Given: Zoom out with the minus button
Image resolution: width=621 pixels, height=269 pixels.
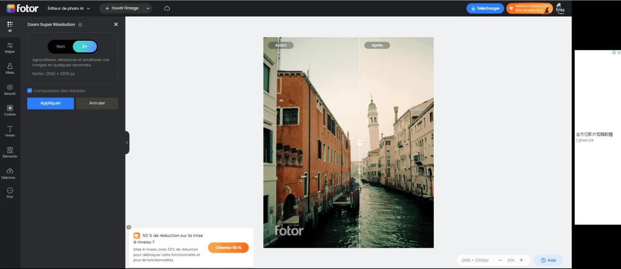Looking at the screenshot, I should (x=500, y=260).
